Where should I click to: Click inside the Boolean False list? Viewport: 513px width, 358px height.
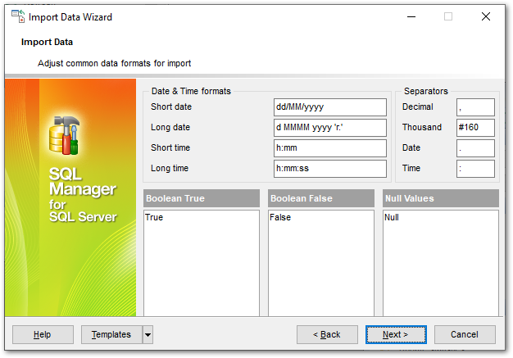click(321, 262)
